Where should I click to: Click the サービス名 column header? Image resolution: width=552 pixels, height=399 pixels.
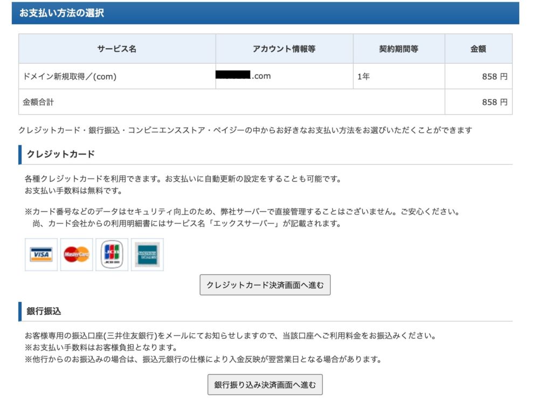117,49
